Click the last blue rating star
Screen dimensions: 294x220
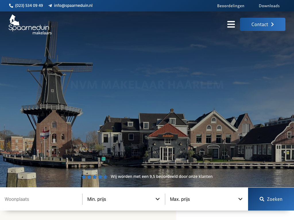(105, 177)
